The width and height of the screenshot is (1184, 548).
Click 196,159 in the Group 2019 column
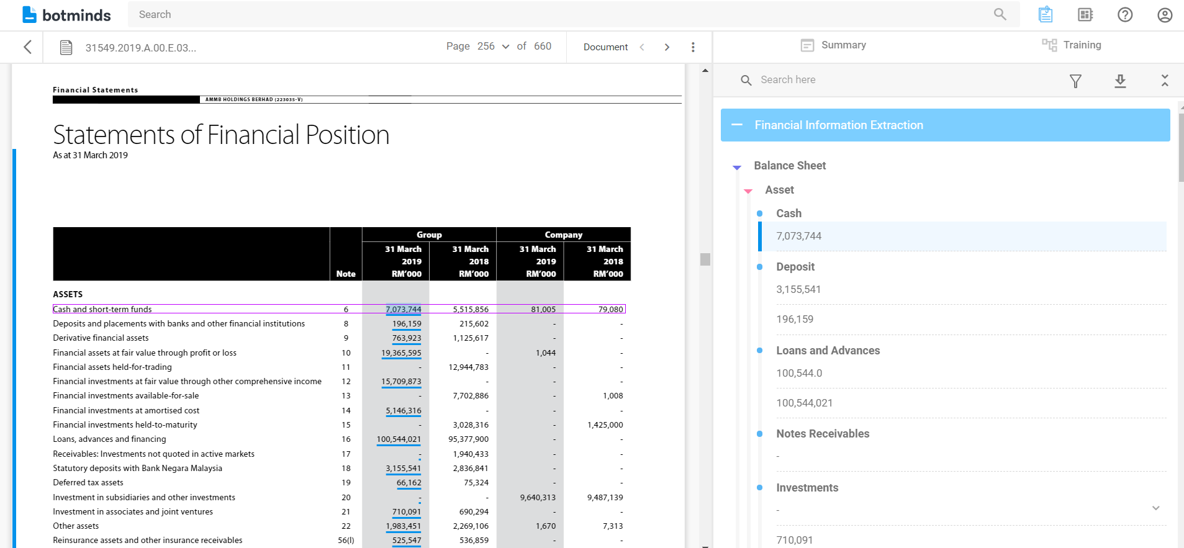click(407, 323)
